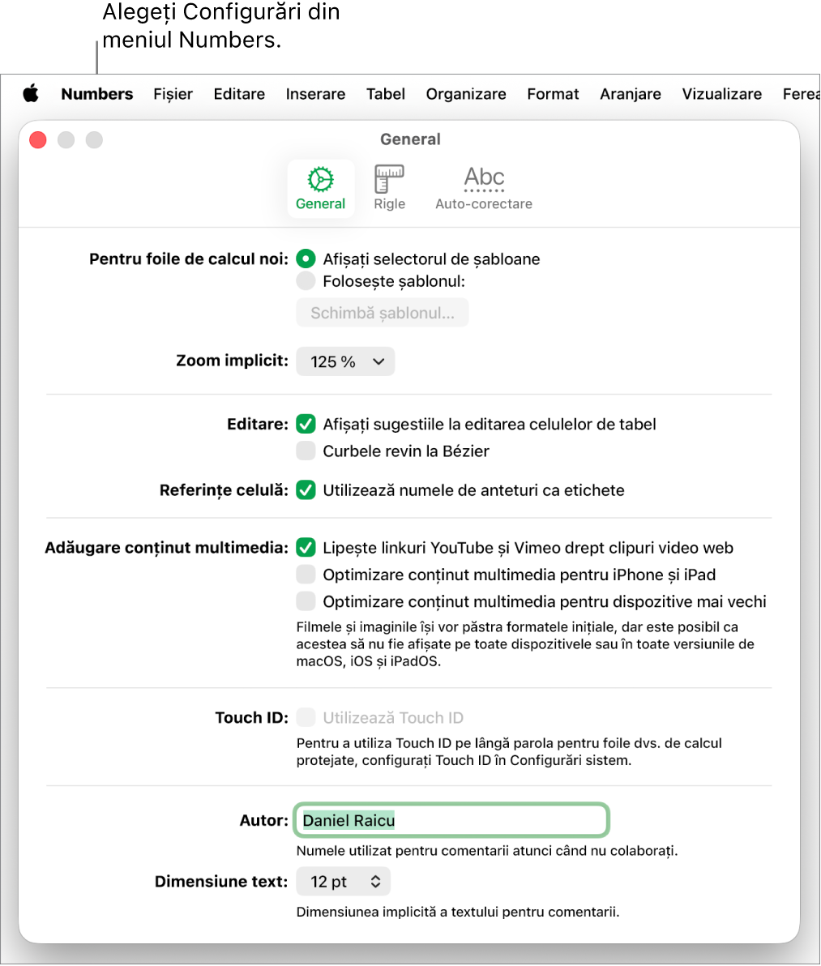Open the Apple menu
The height and width of the screenshot is (966, 821).
(x=31, y=94)
